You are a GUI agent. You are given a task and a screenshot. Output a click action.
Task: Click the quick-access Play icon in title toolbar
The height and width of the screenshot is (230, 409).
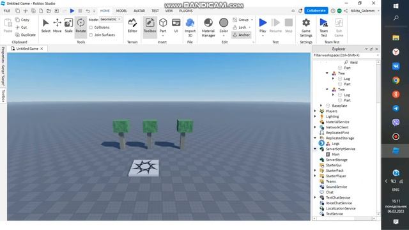coord(72,11)
